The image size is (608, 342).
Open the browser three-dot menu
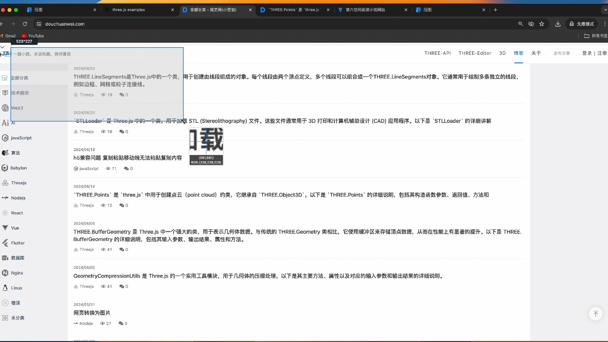[x=605, y=24]
